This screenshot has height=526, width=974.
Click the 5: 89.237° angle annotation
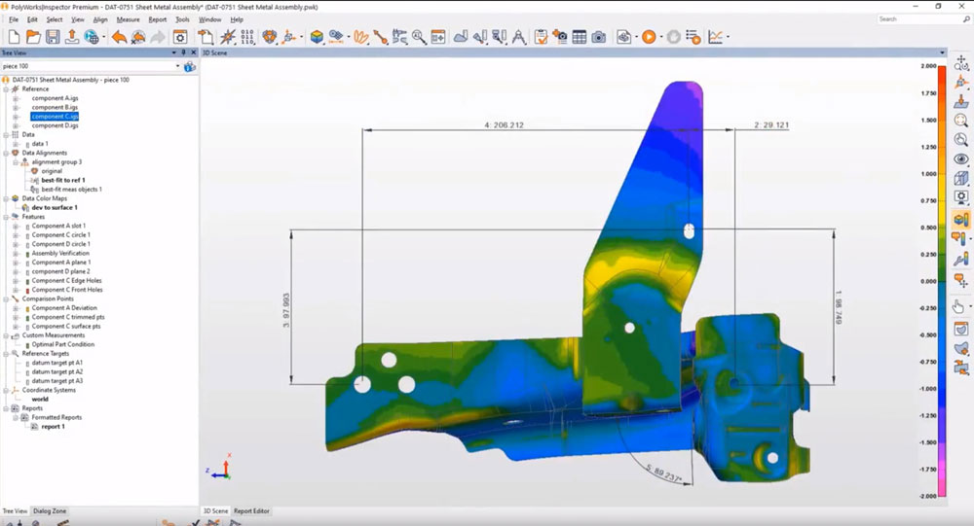pyautogui.click(x=664, y=473)
